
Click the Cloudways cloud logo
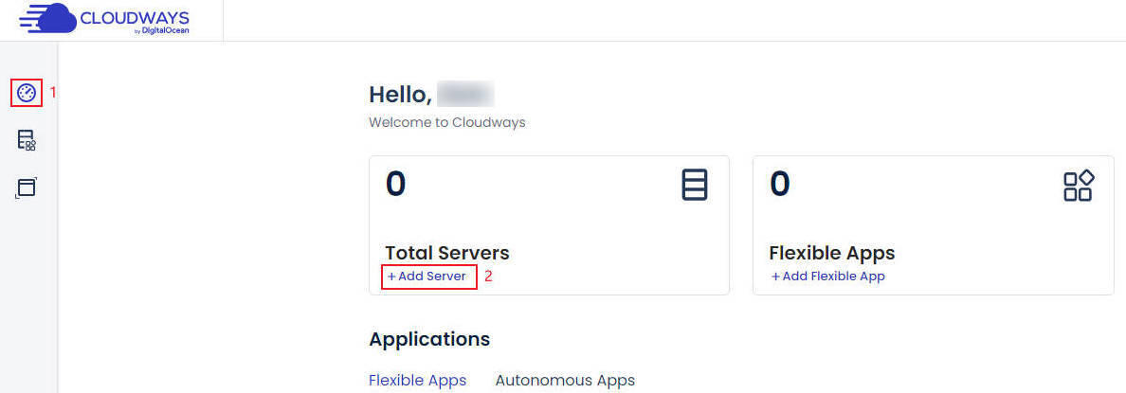click(47, 19)
